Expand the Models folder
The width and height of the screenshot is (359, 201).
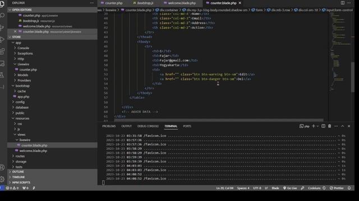[22, 75]
